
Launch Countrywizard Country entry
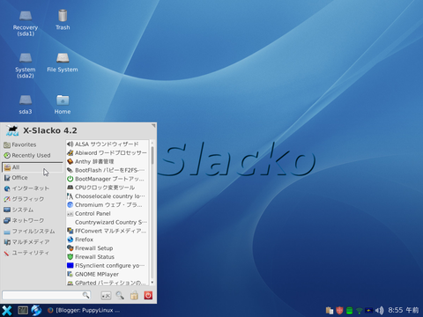[x=107, y=222]
